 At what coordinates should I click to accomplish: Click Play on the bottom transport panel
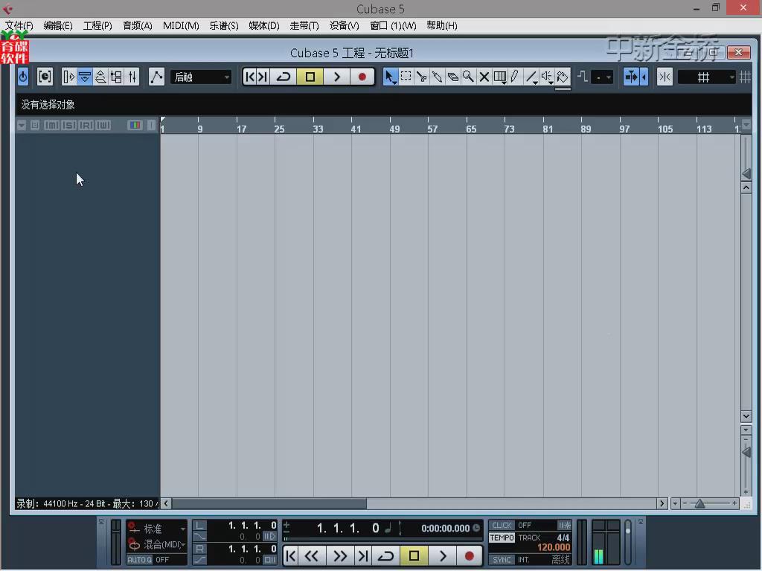442,555
